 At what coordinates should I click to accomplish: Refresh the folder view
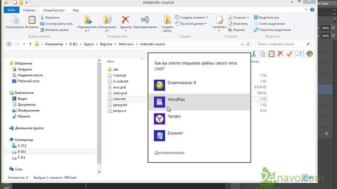click(x=248, y=44)
